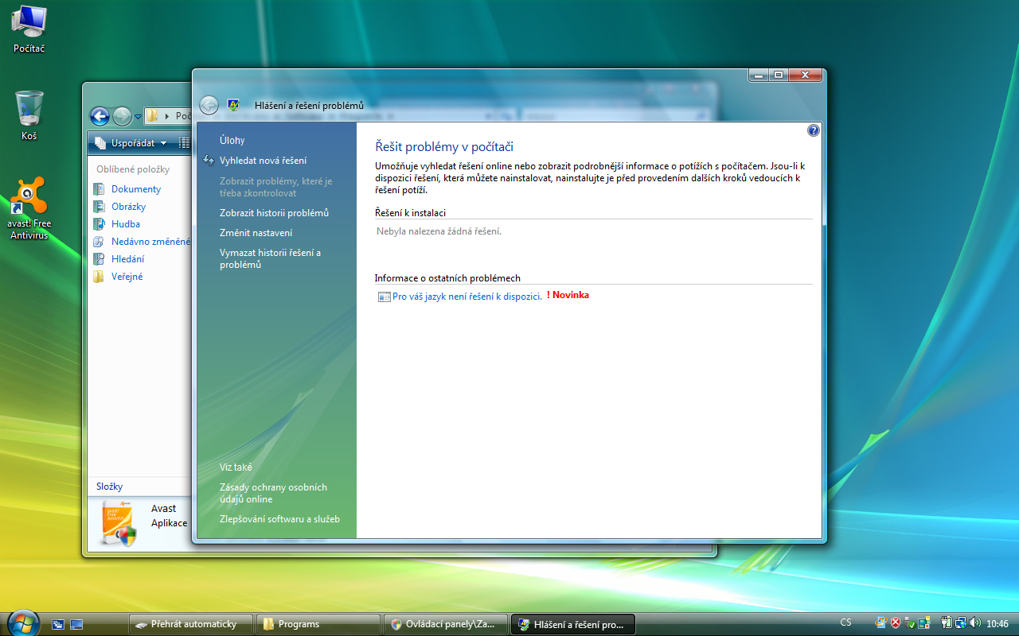Select Vyhledat nová řešení task
Screen dimensions: 1019x636
pyautogui.click(x=263, y=161)
